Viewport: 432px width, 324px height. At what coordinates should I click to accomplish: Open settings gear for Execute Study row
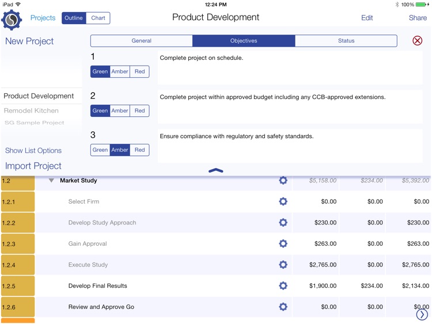click(x=283, y=265)
